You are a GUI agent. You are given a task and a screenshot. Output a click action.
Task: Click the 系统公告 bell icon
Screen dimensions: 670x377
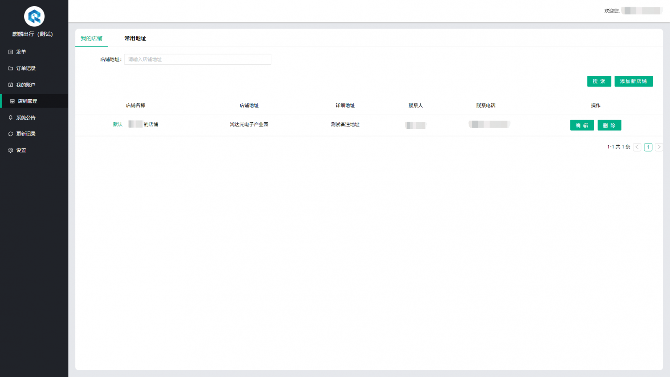(11, 118)
